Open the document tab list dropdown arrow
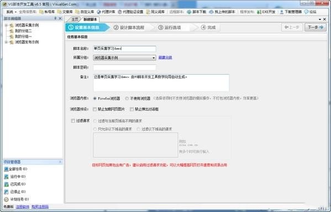The height and width of the screenshot is (212, 331). (x=320, y=19)
